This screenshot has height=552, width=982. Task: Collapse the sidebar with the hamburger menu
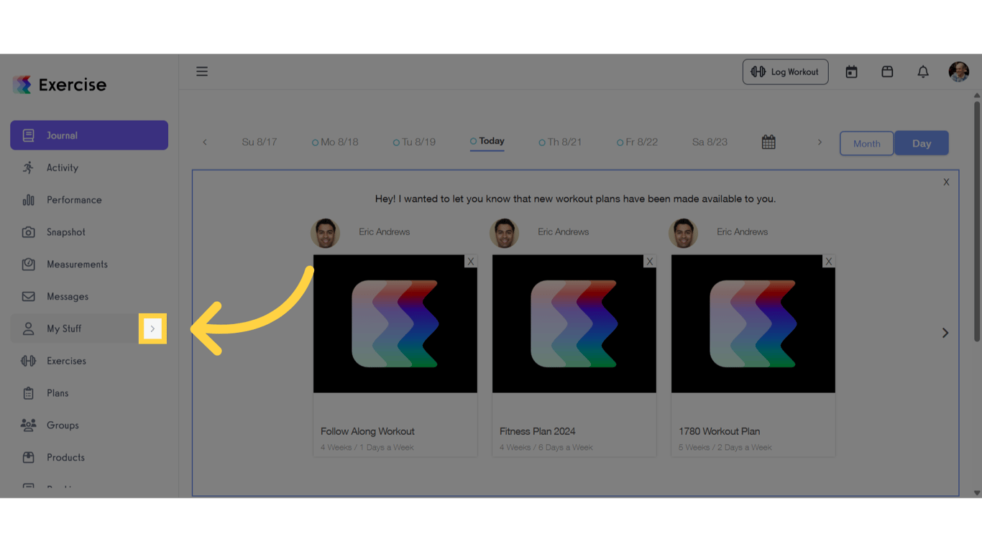202,71
